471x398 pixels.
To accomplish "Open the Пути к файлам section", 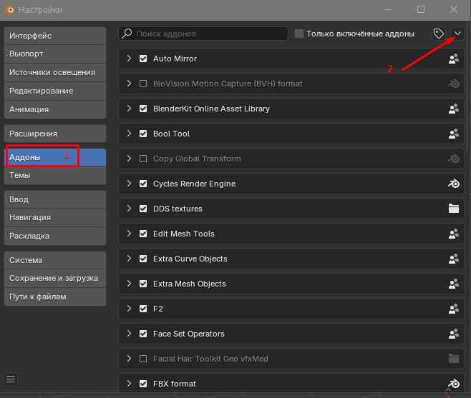I will coord(55,297).
